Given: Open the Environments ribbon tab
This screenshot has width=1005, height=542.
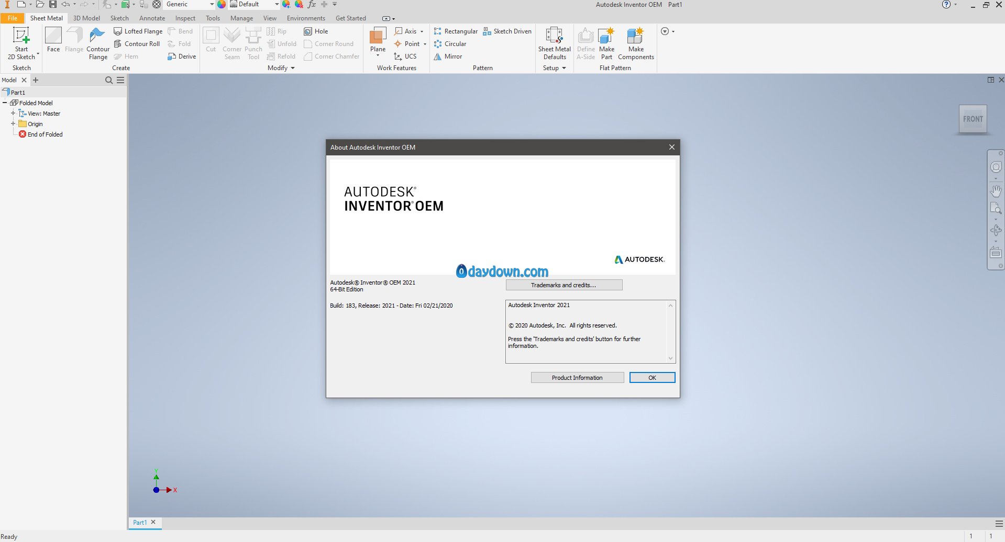Looking at the screenshot, I should pos(306,18).
